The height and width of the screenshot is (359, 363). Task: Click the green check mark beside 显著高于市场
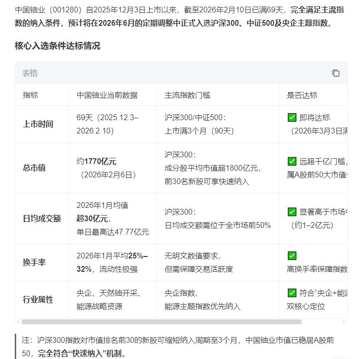click(292, 212)
